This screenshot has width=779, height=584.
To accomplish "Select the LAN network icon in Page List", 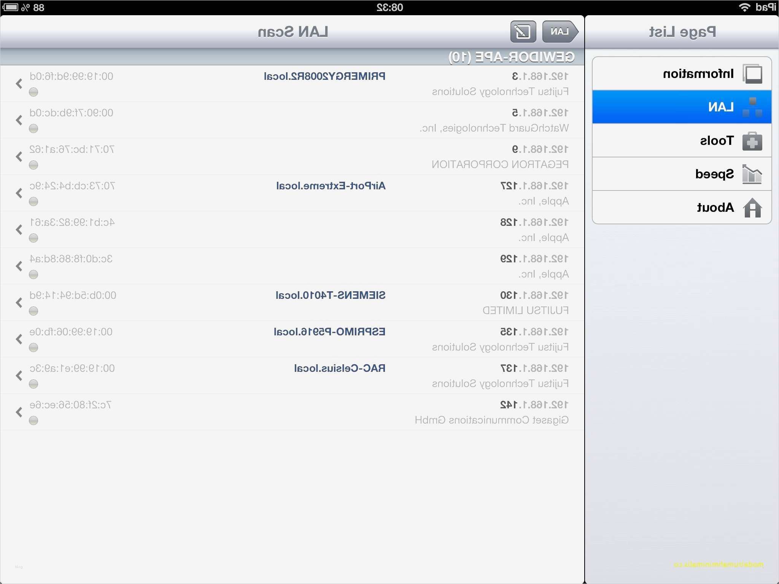I will 752,107.
